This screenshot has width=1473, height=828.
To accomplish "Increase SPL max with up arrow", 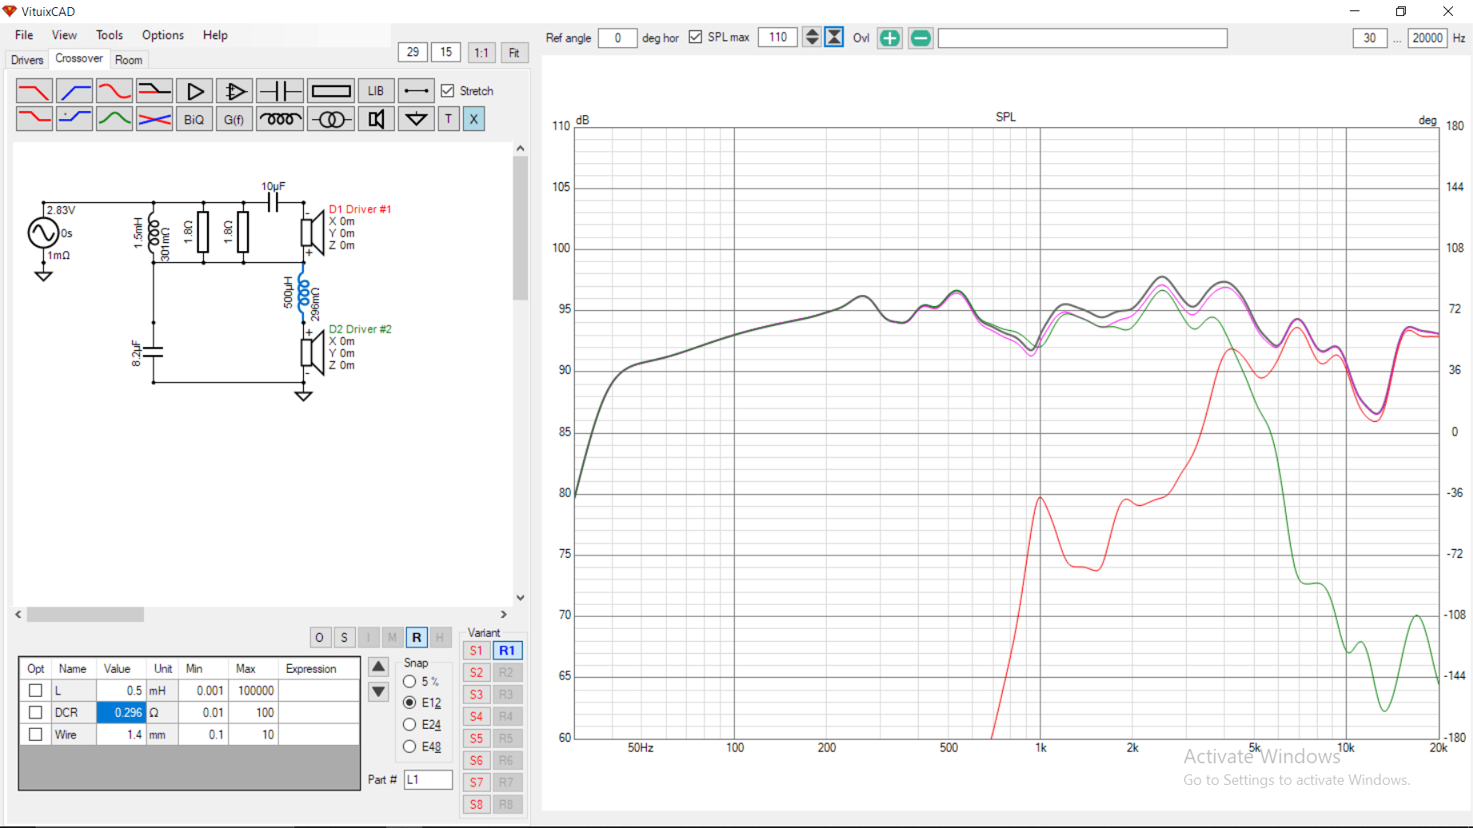I will (x=812, y=33).
